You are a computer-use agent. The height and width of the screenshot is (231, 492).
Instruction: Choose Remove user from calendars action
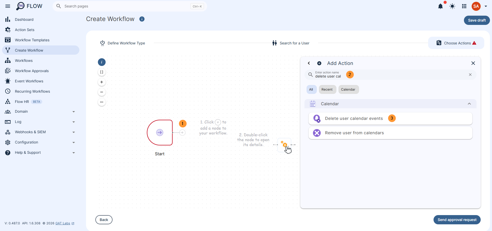pos(391,133)
